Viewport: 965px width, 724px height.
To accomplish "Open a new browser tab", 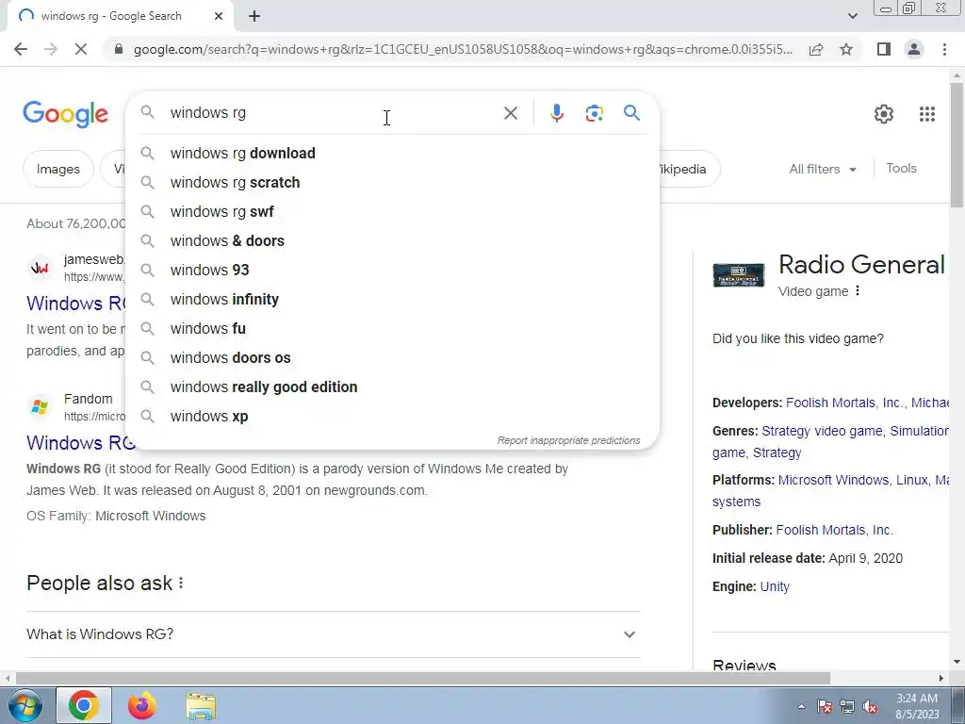I will [x=254, y=16].
